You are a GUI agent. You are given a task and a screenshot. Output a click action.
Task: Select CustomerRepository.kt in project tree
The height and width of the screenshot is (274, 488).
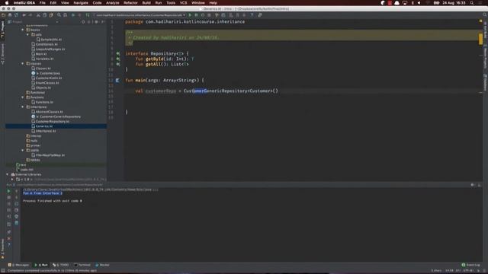tap(53, 122)
